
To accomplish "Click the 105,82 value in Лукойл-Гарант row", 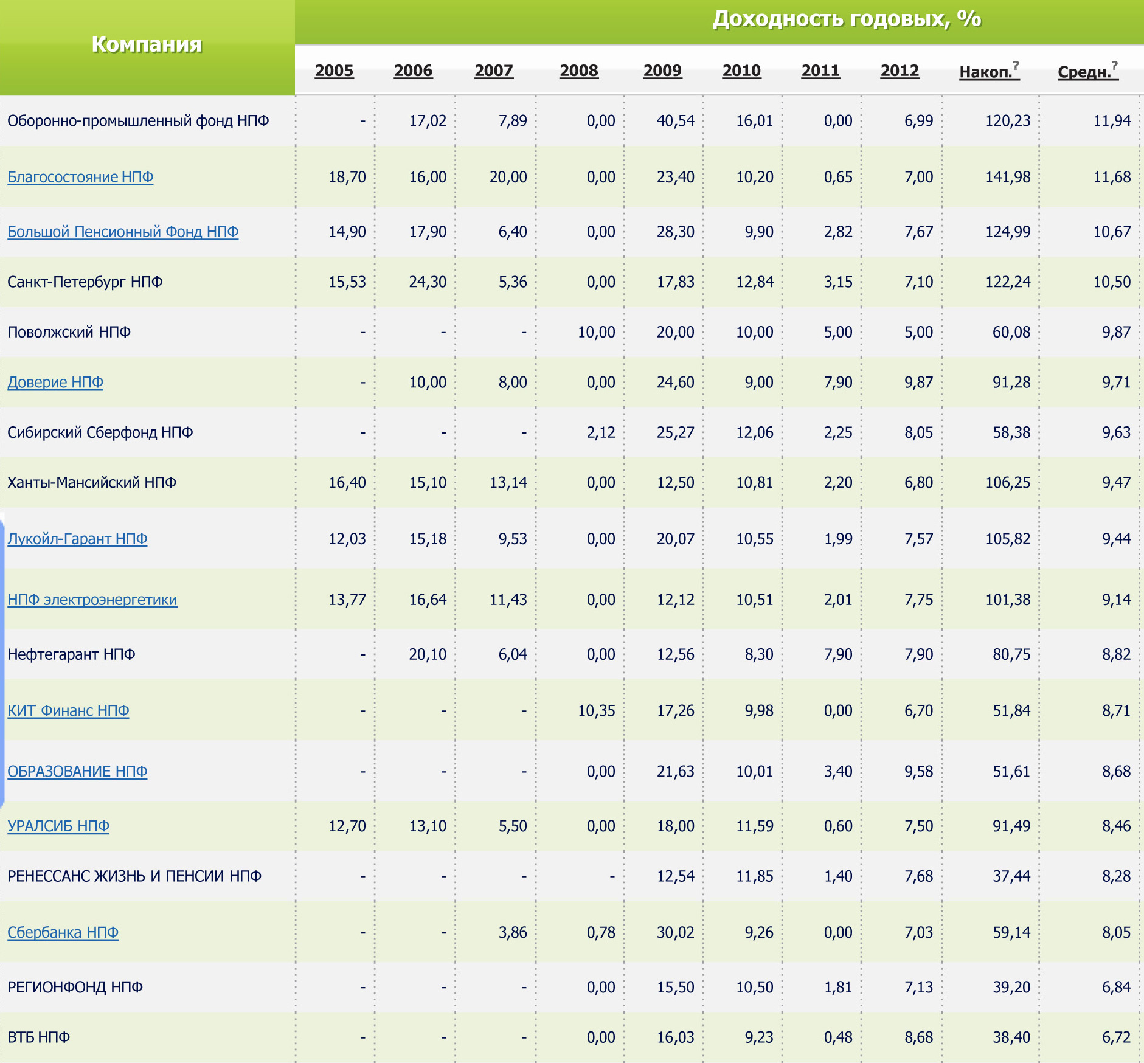I will click(1008, 539).
